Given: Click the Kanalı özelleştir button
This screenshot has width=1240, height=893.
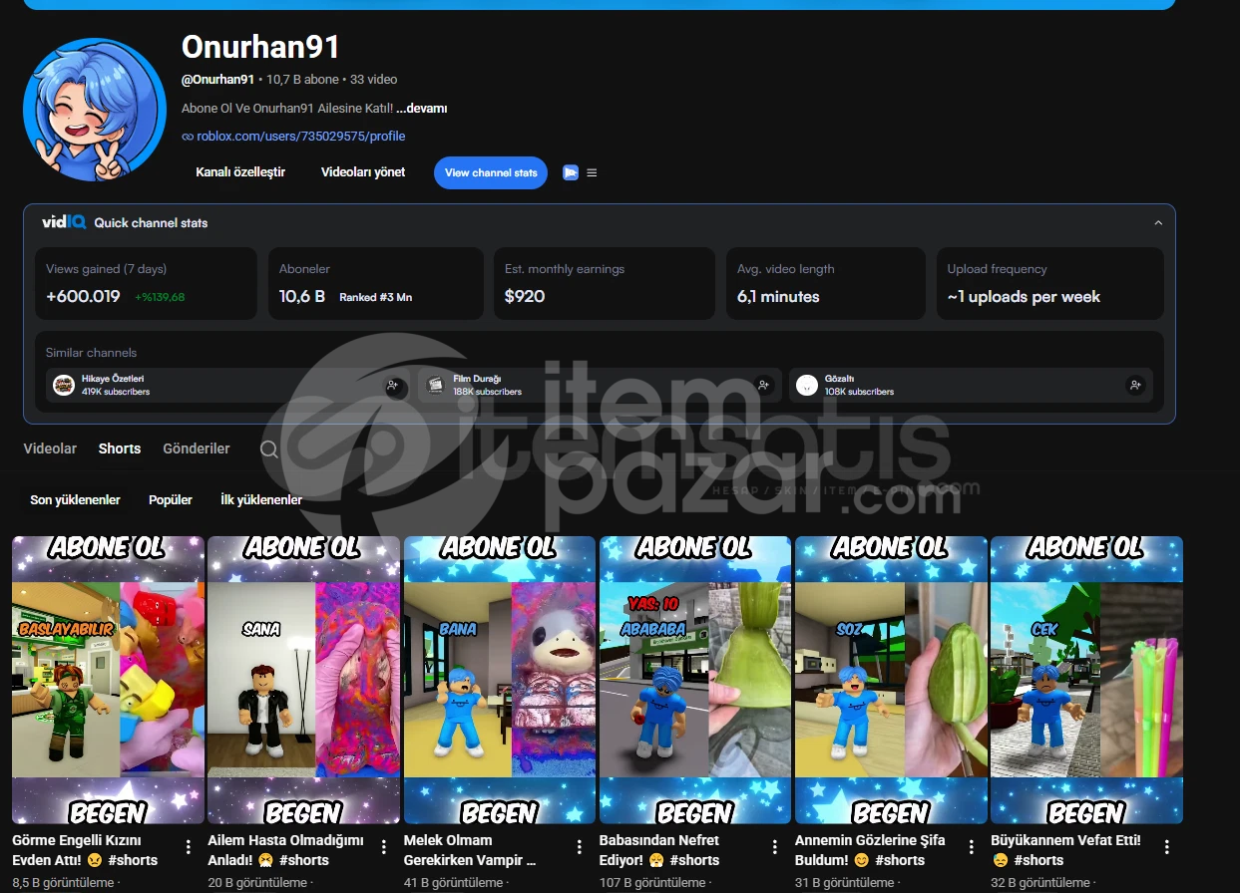Looking at the screenshot, I should click(x=240, y=172).
